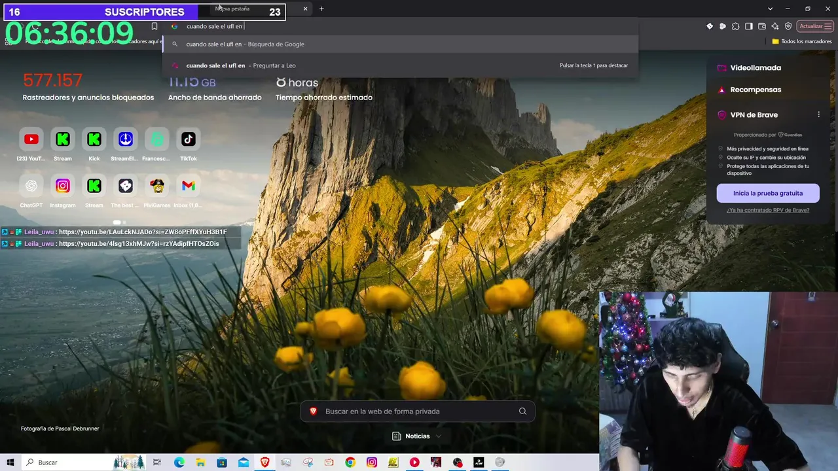Open '¿Ya ha contratado RPV de Brave?' link
Screen dimensions: 838x471
click(768, 210)
